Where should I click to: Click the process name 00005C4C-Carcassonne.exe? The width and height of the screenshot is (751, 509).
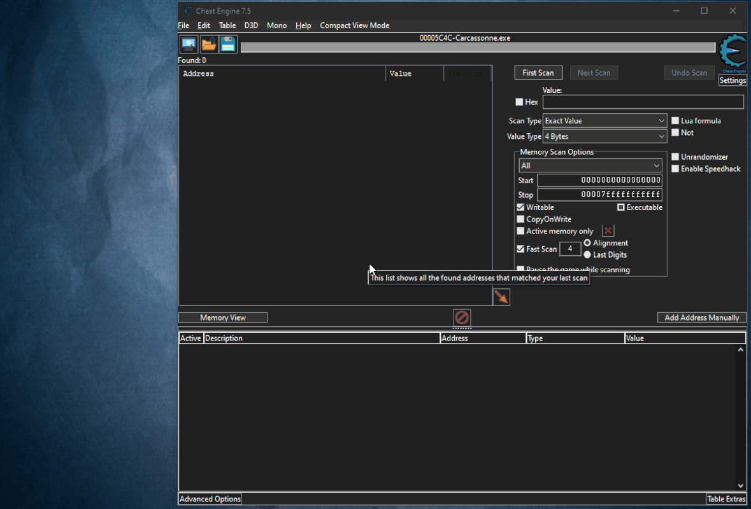pyautogui.click(x=464, y=38)
